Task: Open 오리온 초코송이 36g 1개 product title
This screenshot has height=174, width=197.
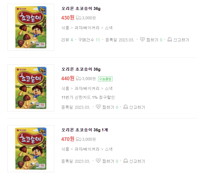Action: (85, 130)
